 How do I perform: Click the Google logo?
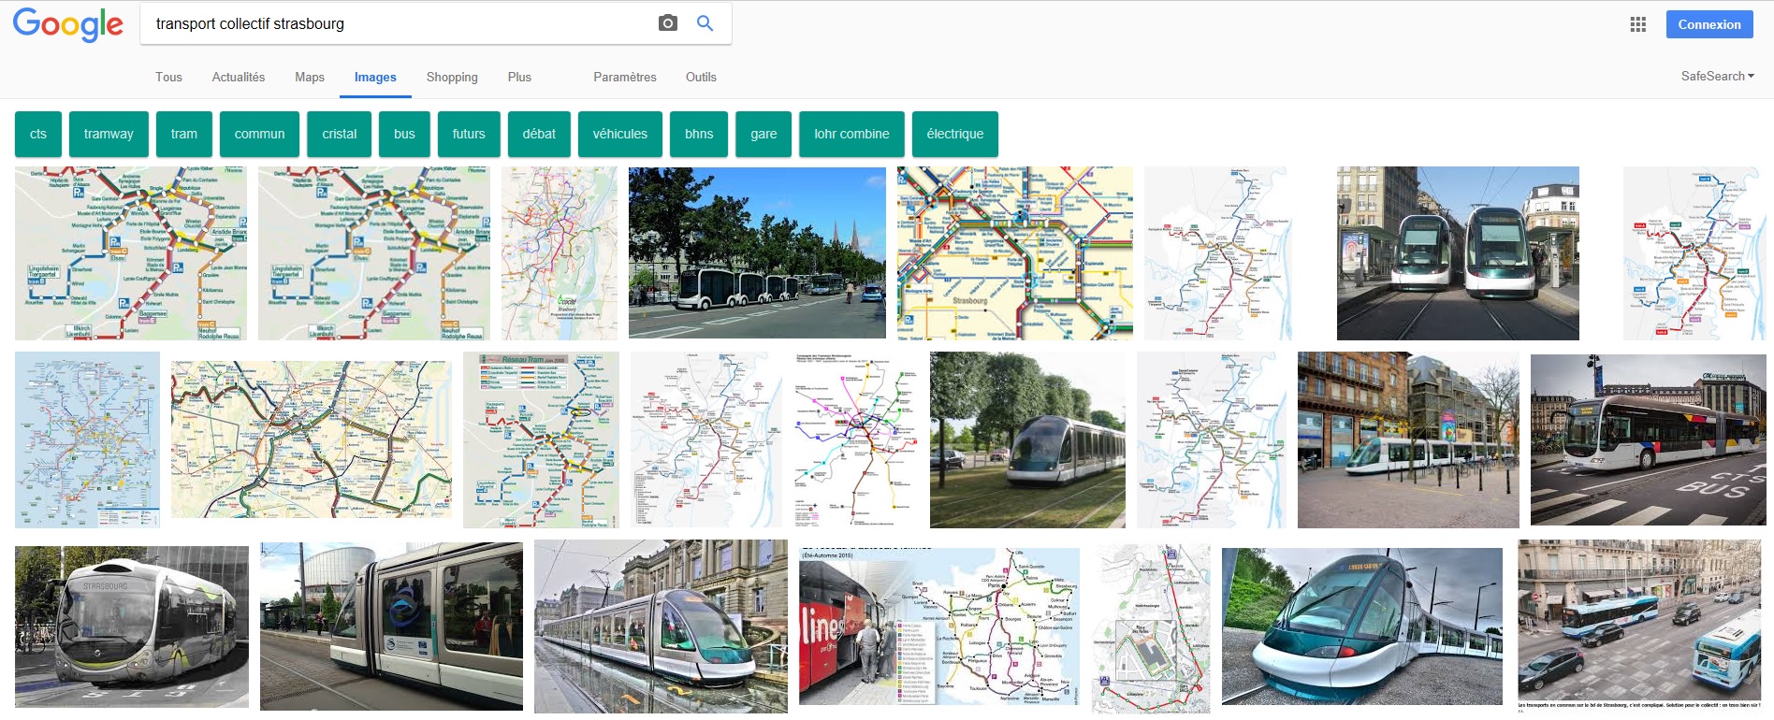pos(67,25)
